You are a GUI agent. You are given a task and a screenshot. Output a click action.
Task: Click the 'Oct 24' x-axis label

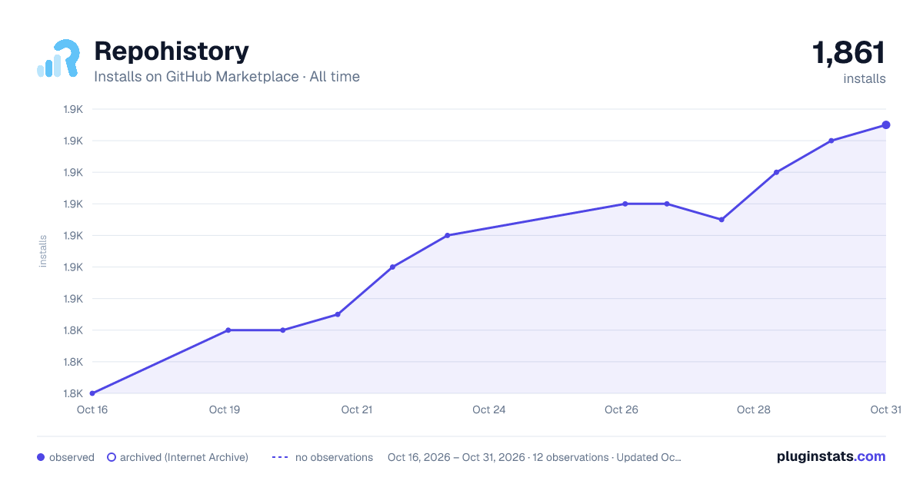tap(489, 409)
